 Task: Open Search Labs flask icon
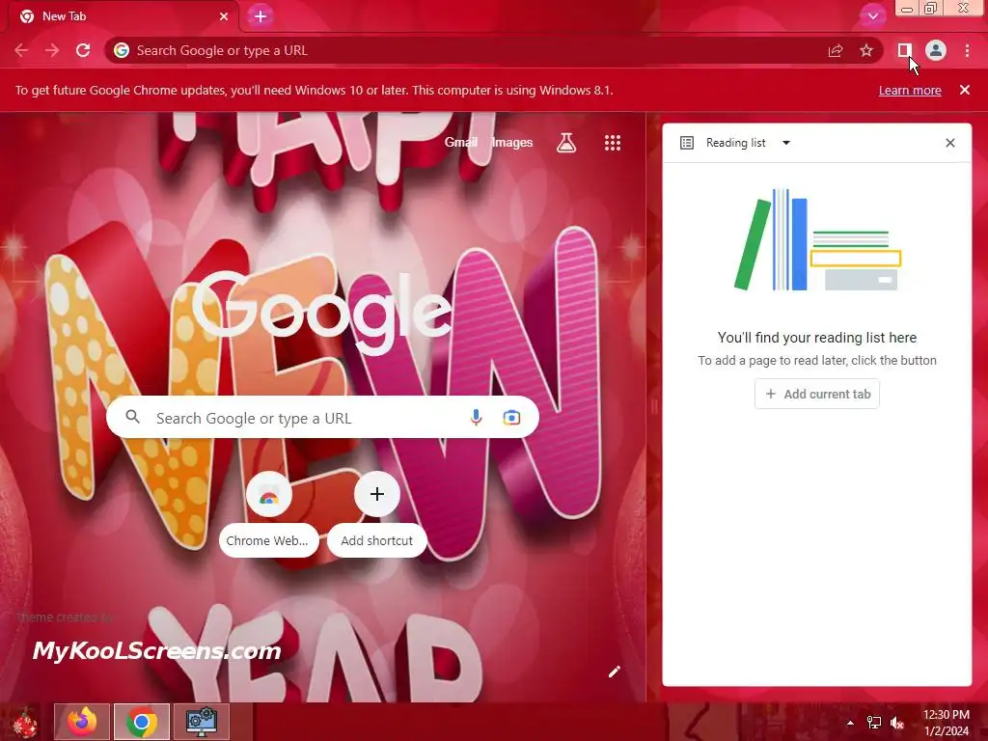566,143
